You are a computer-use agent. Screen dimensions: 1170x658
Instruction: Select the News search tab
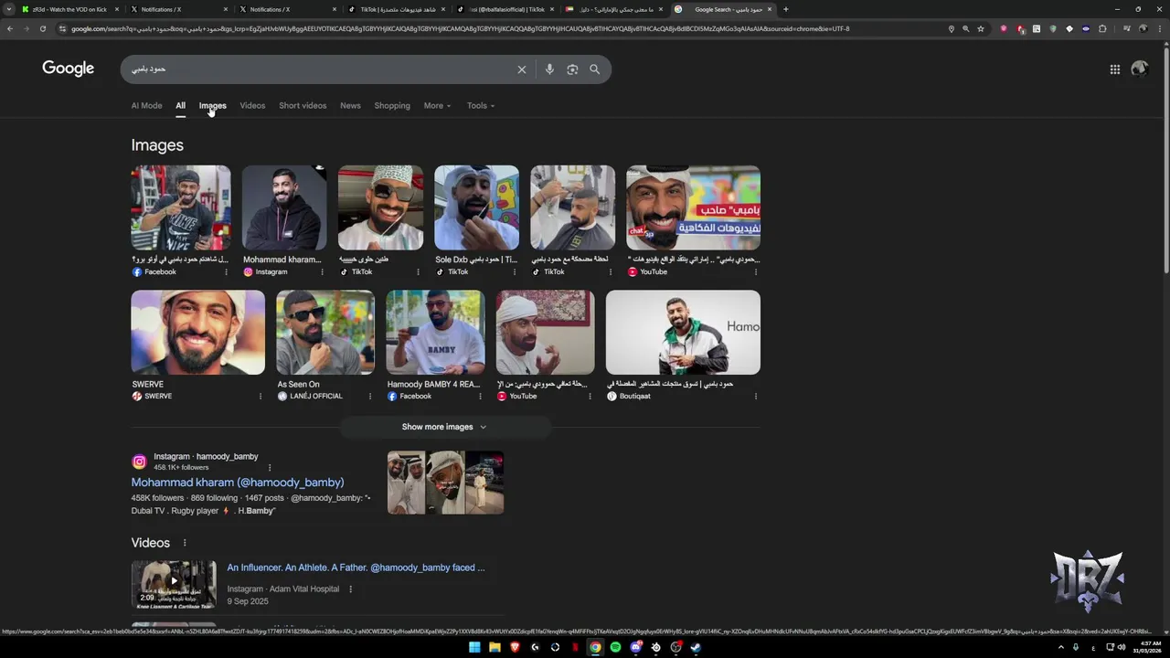coord(350,105)
